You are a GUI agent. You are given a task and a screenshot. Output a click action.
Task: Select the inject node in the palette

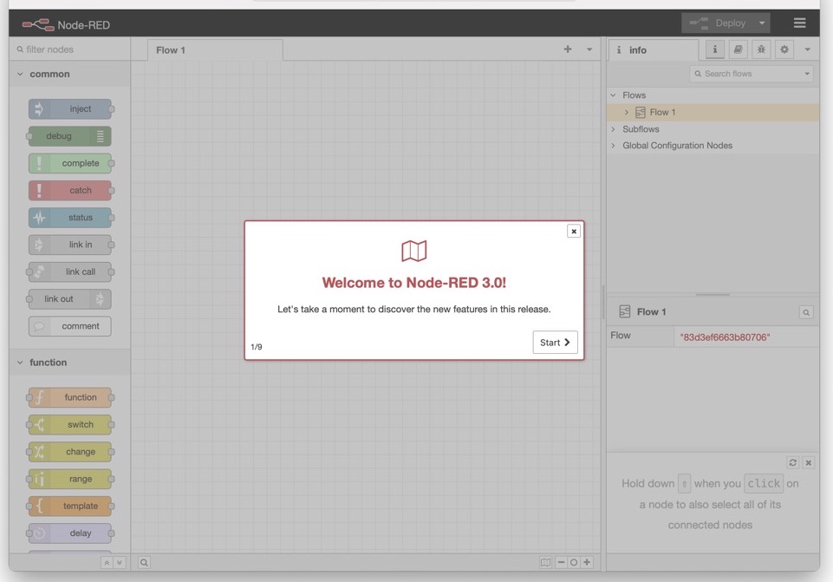coord(70,109)
